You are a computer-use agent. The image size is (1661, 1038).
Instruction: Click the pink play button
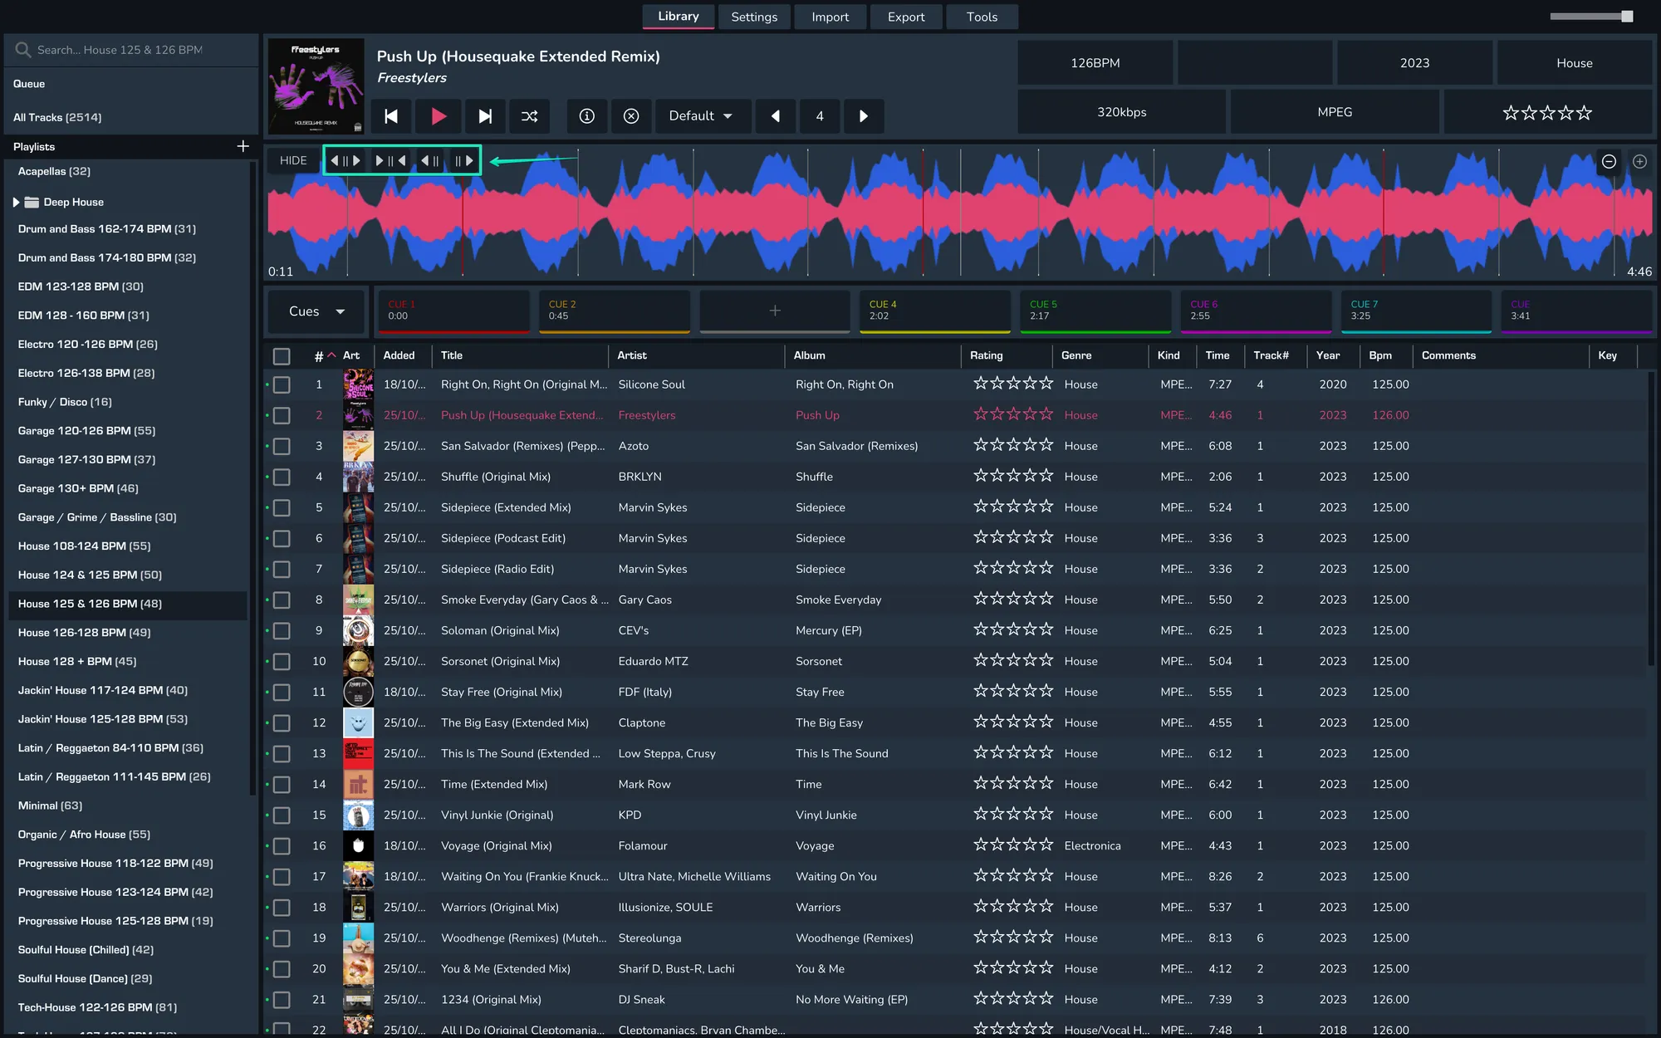pyautogui.click(x=439, y=116)
